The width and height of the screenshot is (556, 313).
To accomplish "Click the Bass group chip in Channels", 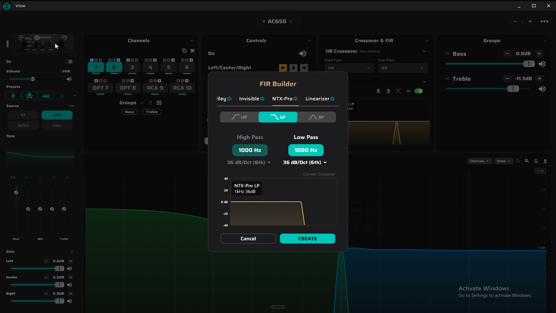I will pyautogui.click(x=129, y=112).
